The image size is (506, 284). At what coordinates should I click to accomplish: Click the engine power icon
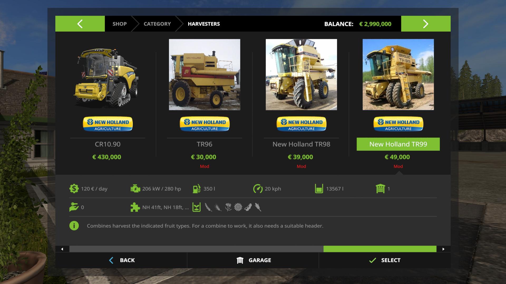pos(135,189)
